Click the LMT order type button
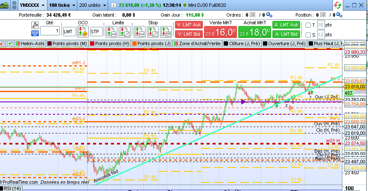This screenshot has height=191, width=368. [x=69, y=32]
